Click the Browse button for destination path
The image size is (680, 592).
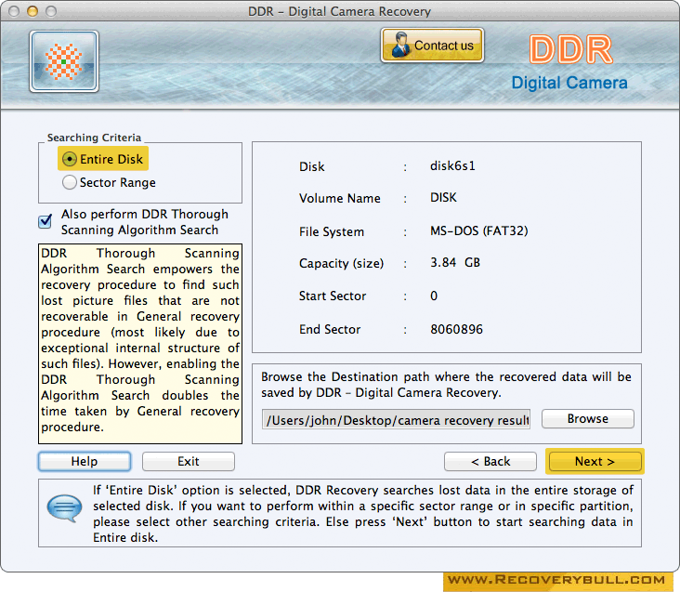click(588, 419)
